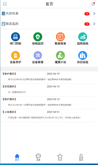Open the 放假通知 holiday notice
This screenshot has width=98, height=165.
[x=49, y=90]
